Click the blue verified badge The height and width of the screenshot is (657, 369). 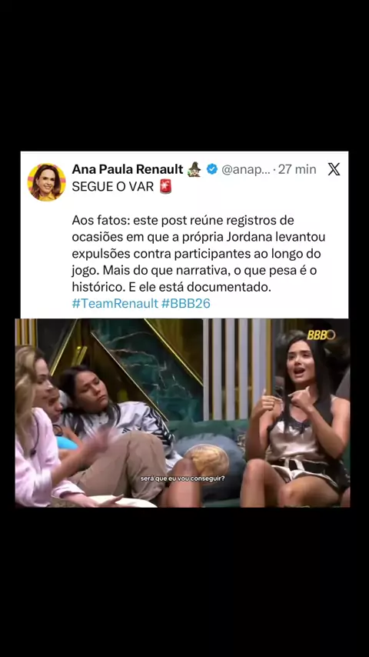point(212,169)
